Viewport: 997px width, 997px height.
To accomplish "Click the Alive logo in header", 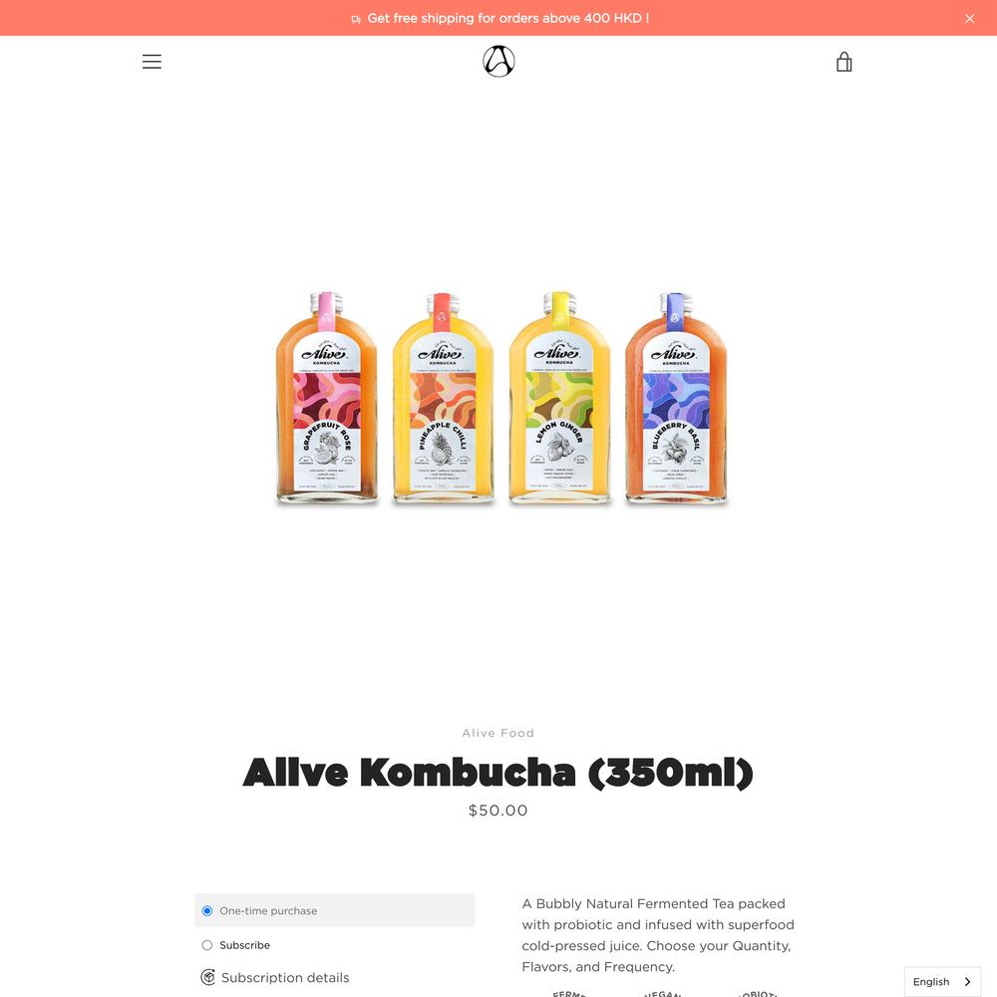I will point(498,61).
